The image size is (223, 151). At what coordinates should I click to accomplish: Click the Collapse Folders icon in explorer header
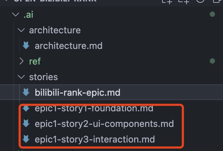coord(218,1)
